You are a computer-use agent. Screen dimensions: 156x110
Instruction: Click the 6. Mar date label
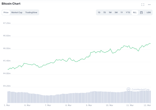coord(27,105)
